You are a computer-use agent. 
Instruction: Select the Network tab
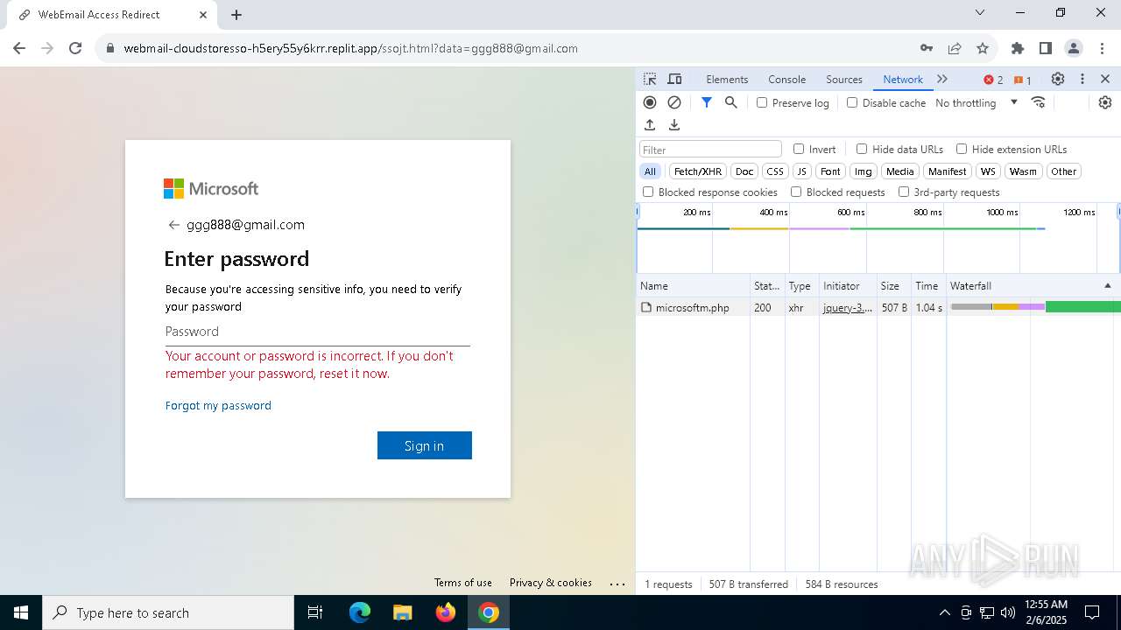pos(903,79)
